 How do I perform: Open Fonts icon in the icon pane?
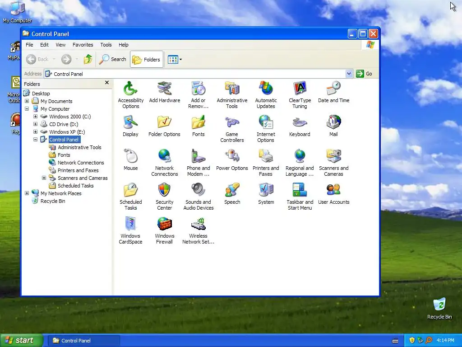199,126
